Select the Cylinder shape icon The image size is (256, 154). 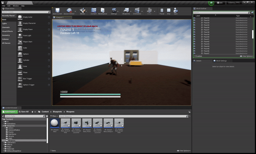tap(20, 60)
